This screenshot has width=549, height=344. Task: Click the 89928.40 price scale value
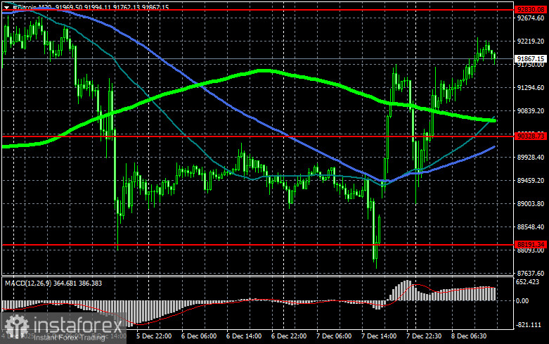pos(531,158)
